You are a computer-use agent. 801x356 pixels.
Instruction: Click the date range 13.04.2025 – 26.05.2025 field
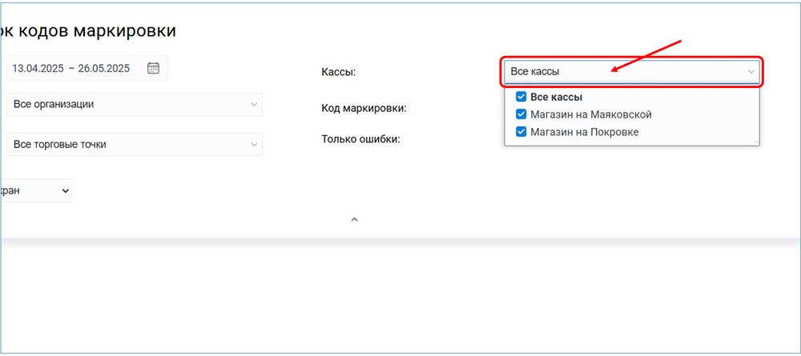(72, 68)
